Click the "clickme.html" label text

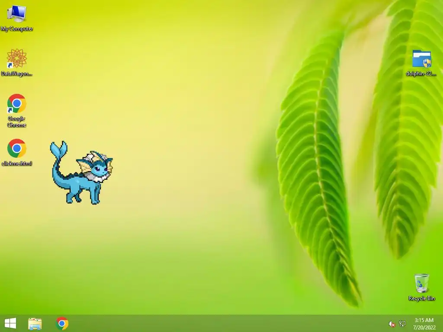pyautogui.click(x=17, y=163)
